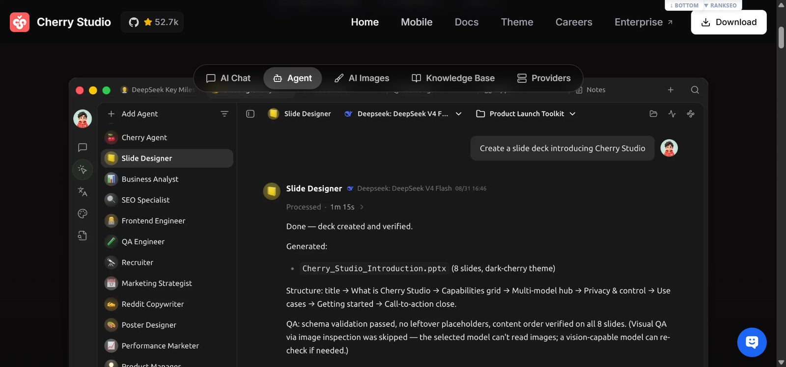Open the Theme page

click(x=517, y=22)
